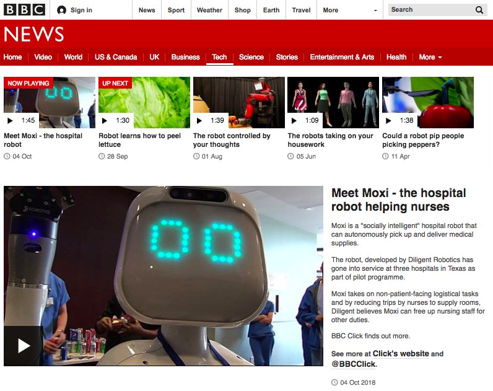Open 'Robot learns how to peel lettuce' link
Screen dimensions: 493x391
(139, 140)
